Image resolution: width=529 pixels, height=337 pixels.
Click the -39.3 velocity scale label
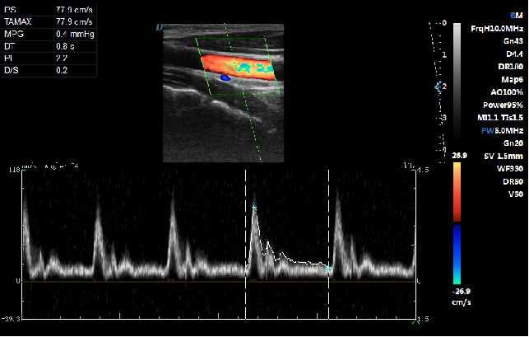(x=11, y=319)
